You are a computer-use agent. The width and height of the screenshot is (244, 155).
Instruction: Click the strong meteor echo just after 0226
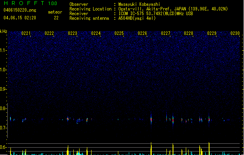point(151,119)
